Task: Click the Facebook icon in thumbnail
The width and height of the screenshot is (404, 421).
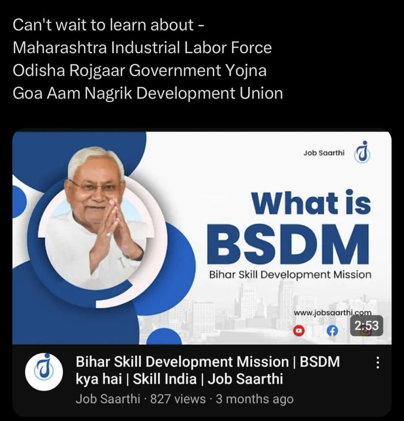Action: tap(332, 331)
